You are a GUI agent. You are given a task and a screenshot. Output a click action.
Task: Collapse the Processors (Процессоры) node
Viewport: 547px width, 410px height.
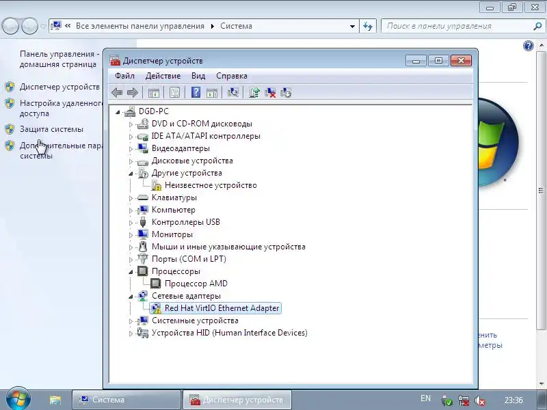[x=131, y=271]
